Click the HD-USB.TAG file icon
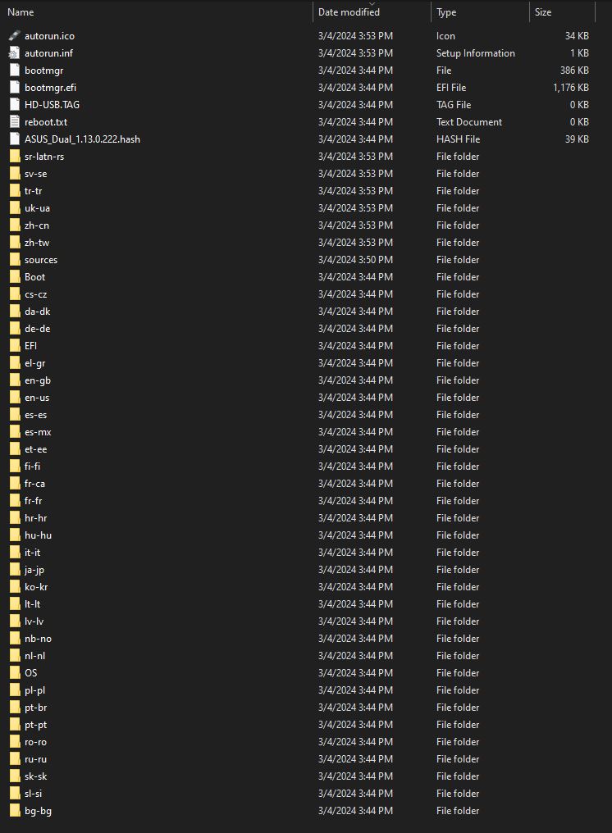This screenshot has height=833, width=612. (15, 105)
